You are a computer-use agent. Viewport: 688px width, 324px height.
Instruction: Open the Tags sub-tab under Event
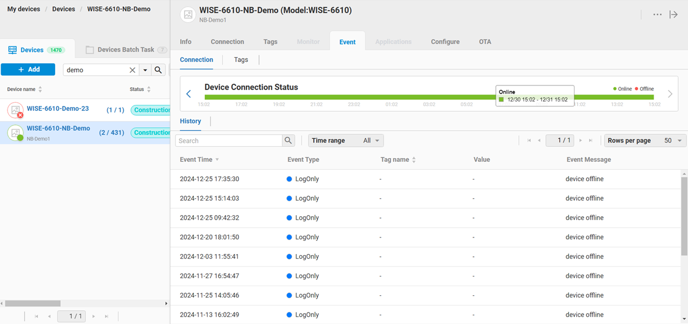(x=241, y=60)
